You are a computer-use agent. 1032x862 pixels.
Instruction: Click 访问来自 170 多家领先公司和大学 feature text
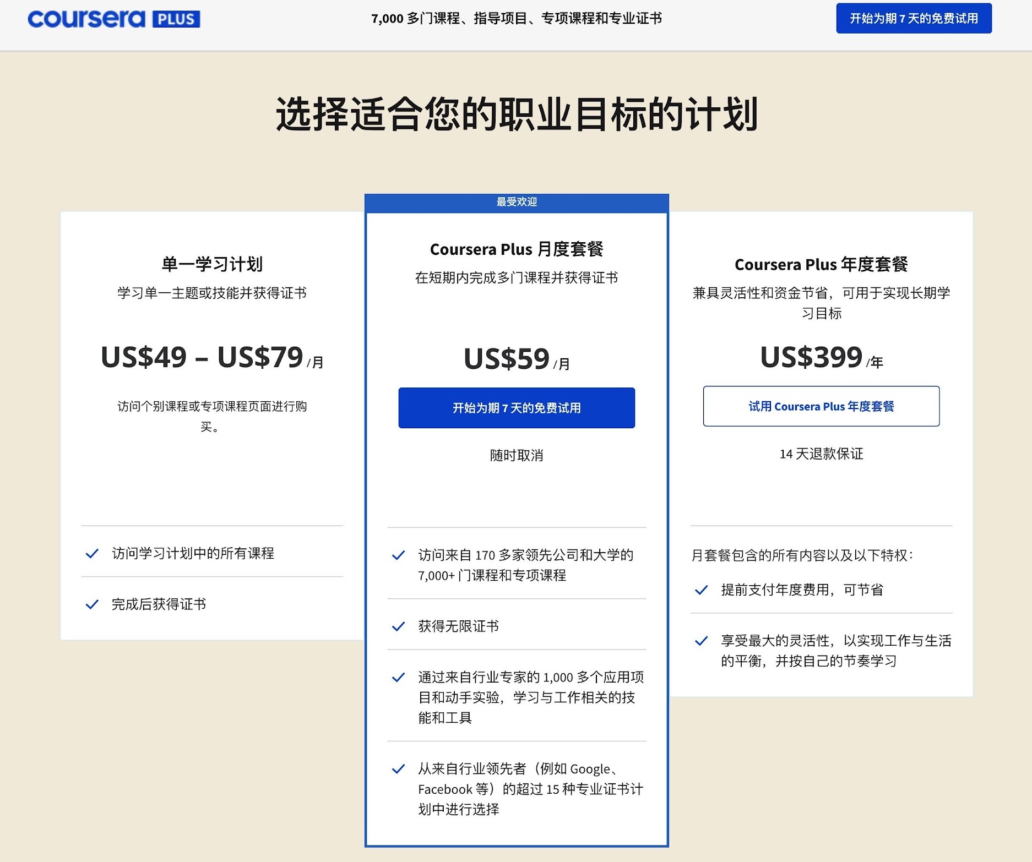526,565
